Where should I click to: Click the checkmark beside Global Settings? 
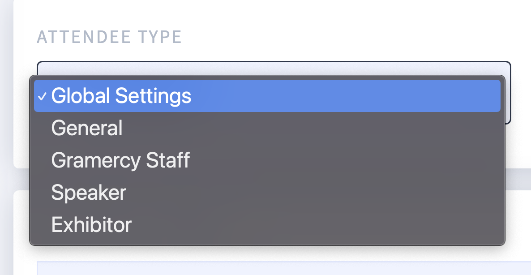click(x=42, y=97)
